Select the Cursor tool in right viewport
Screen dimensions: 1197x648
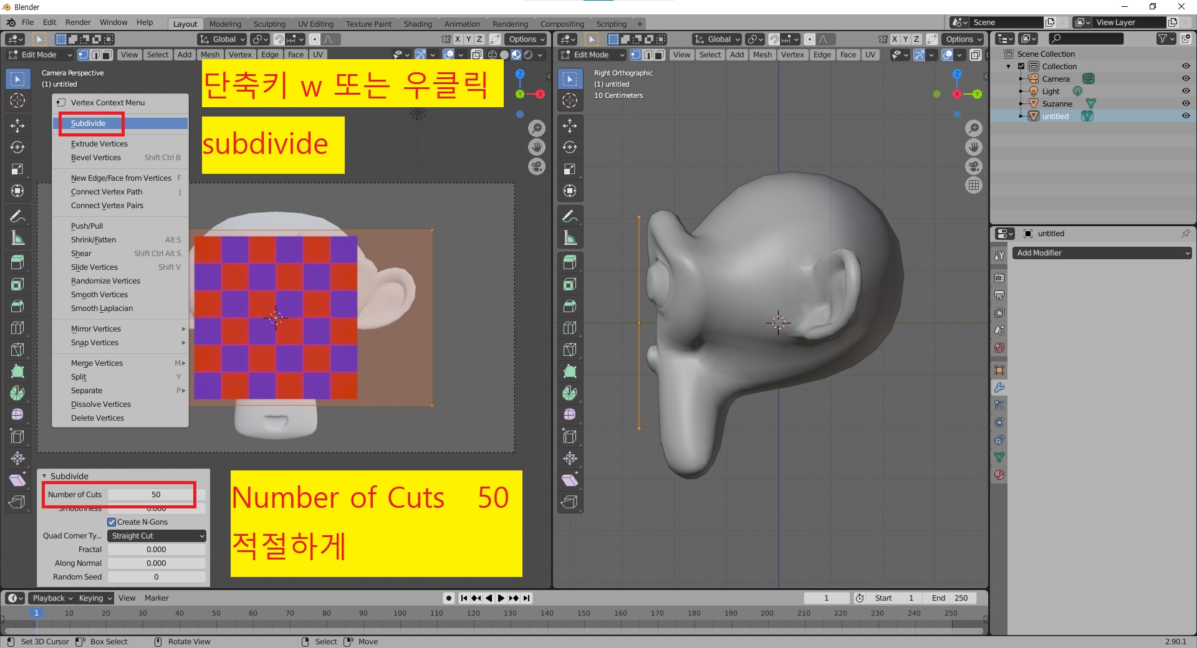570,100
